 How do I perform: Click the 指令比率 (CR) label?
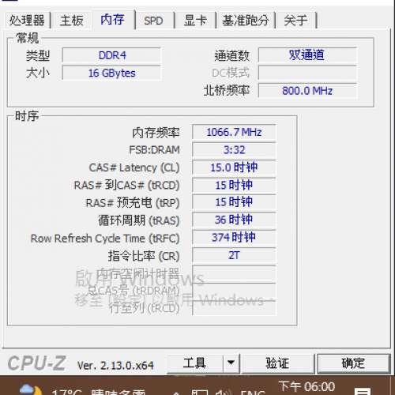point(144,256)
